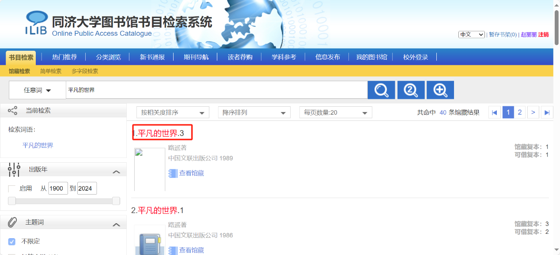Screen dimensions: 560x255
Task: Enable the 启用 publication year filter
Action: coord(12,189)
